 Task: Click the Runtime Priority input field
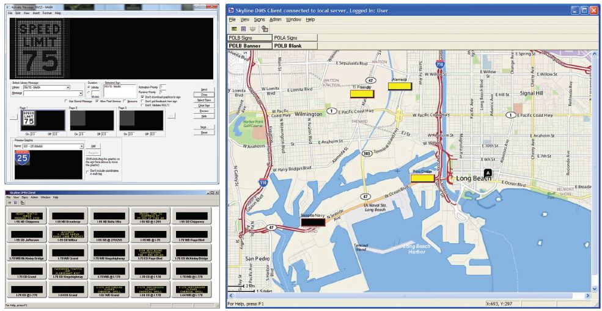(163, 92)
